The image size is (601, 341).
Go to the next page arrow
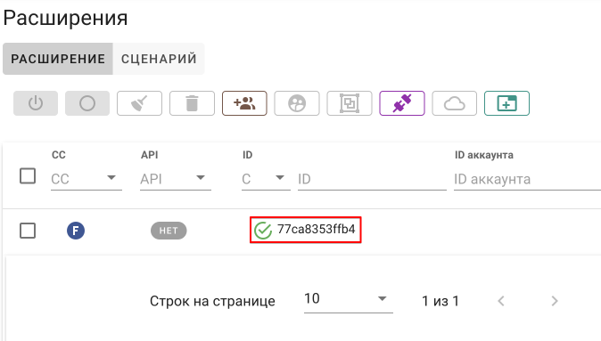coord(555,301)
